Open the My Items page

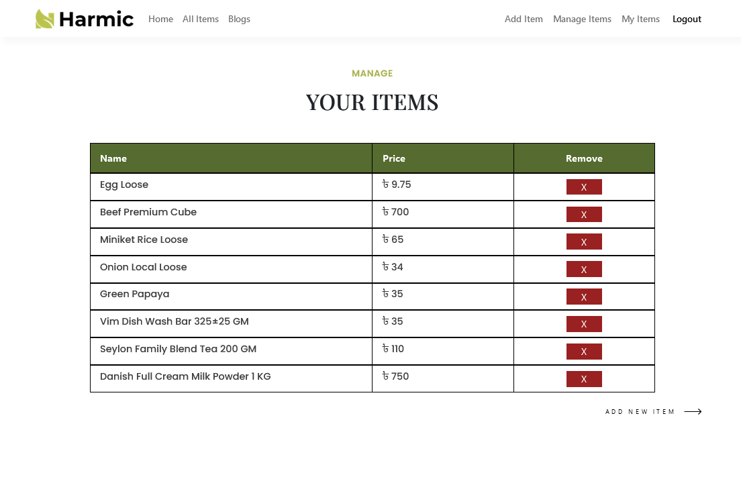pos(640,19)
